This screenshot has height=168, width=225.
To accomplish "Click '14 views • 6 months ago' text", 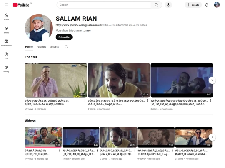I will [x=36, y=159].
